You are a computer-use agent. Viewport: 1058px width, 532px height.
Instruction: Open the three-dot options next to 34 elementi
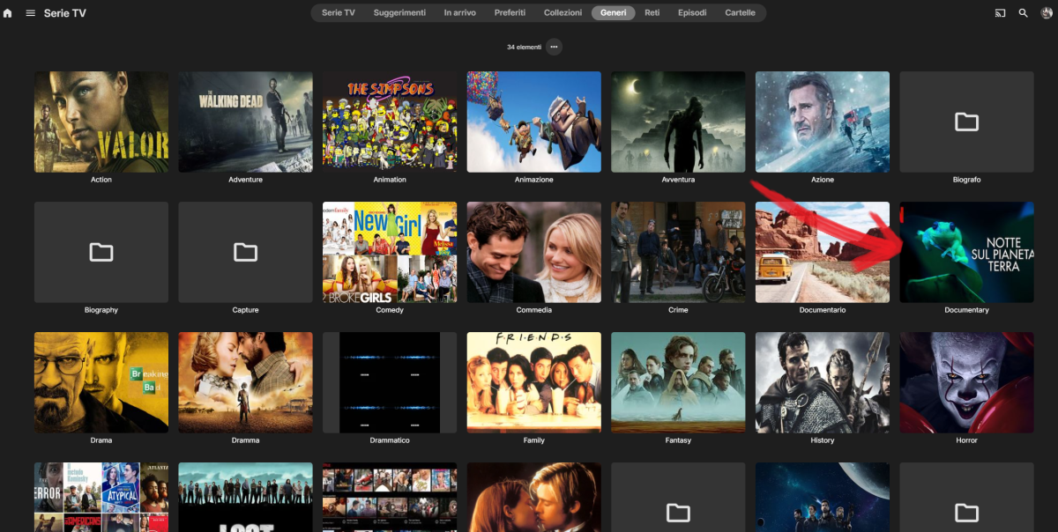pyautogui.click(x=554, y=47)
